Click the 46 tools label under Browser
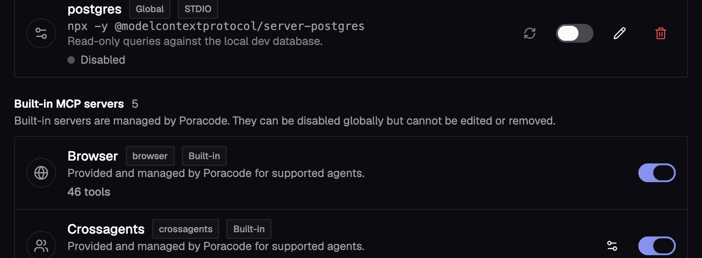The width and height of the screenshot is (702, 258). coord(89,192)
